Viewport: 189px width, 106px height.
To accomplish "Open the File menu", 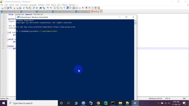I will coord(2,5).
